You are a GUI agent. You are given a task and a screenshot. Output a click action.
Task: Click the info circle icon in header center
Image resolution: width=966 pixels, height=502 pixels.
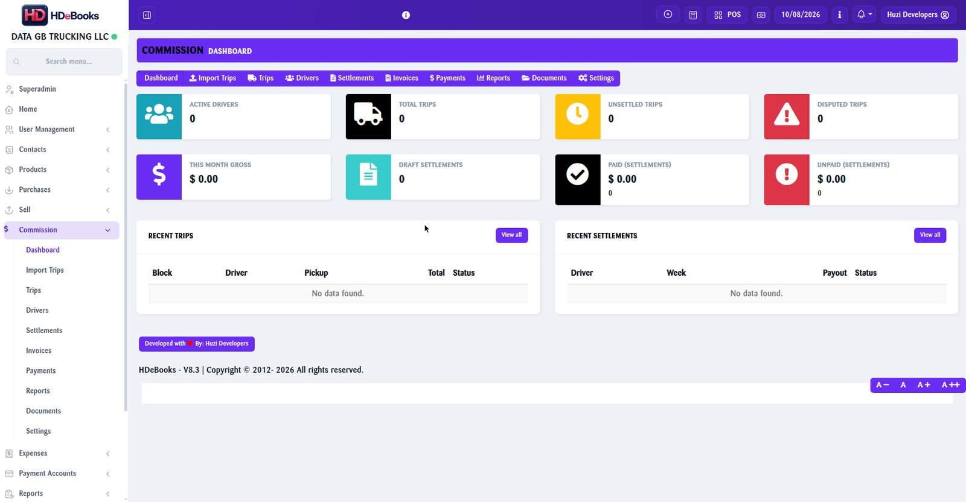(x=406, y=15)
